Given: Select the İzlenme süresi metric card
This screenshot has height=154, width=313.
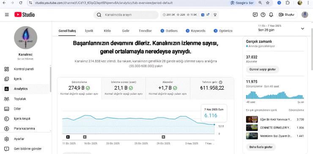Looking at the screenshot, I should 124,88.
